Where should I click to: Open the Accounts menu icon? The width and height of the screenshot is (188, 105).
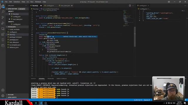coord(3,90)
